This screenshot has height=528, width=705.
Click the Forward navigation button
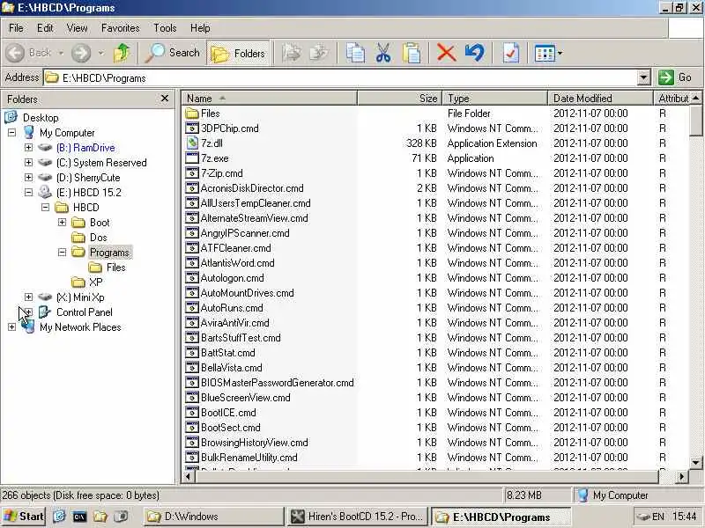click(81, 53)
